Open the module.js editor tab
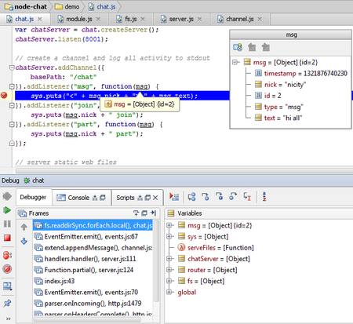Image resolution: width=353 pixels, height=324 pixels. [78, 19]
